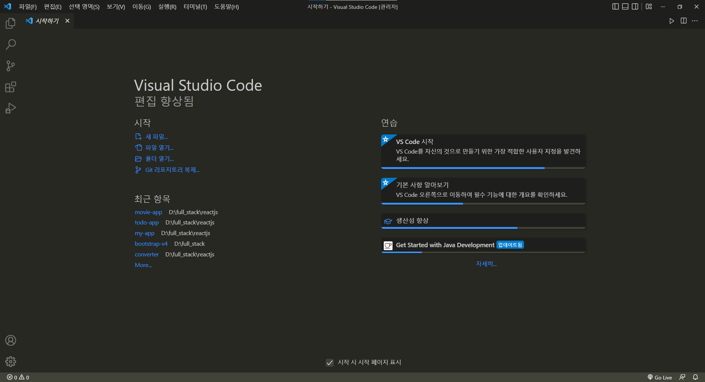Split the editor to the right
This screenshot has height=382, width=705.
pyautogui.click(x=684, y=21)
